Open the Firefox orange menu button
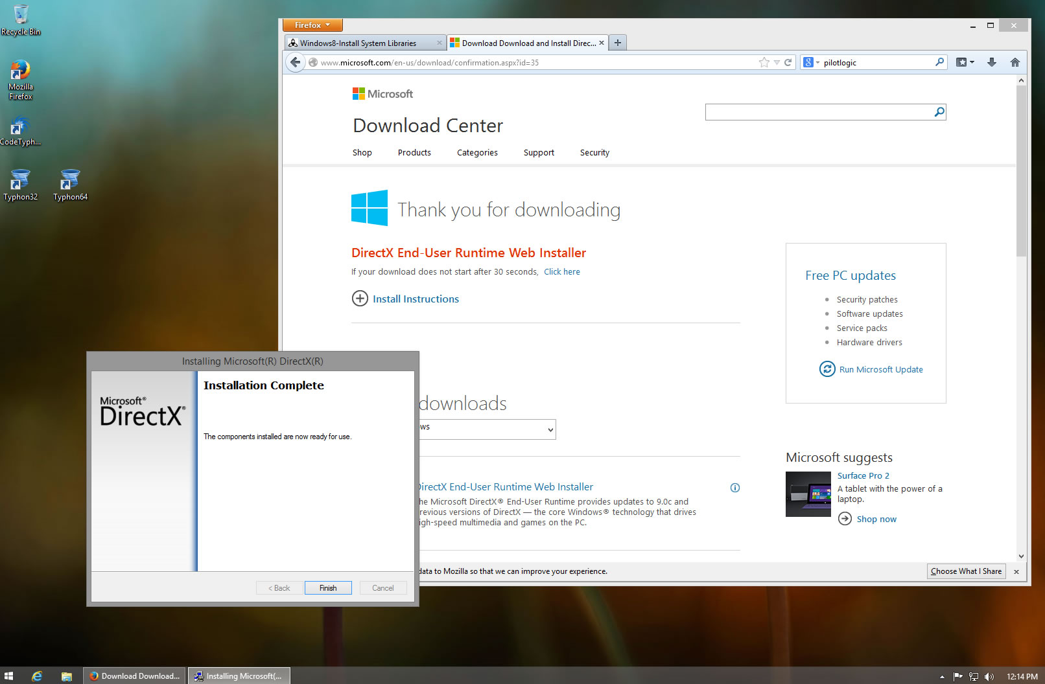The image size is (1045, 684). 312,25
